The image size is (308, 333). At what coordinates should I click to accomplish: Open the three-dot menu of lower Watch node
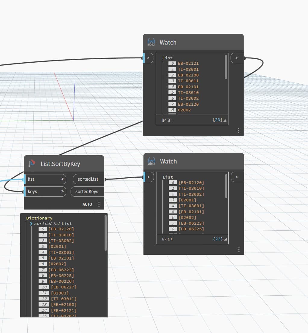coord(239,250)
